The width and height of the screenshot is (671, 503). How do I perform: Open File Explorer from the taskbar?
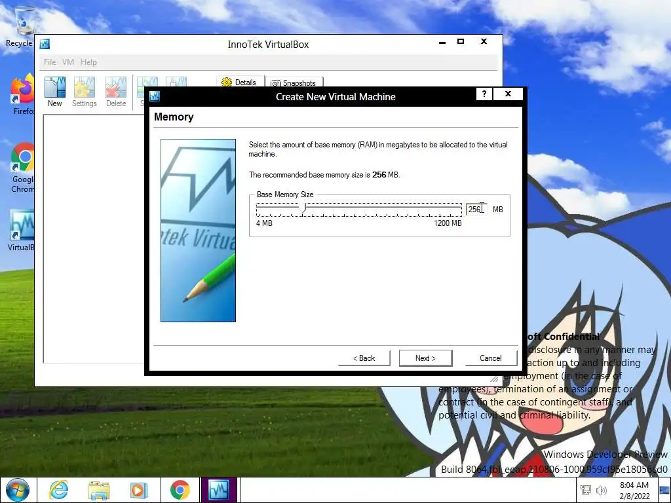(99, 490)
